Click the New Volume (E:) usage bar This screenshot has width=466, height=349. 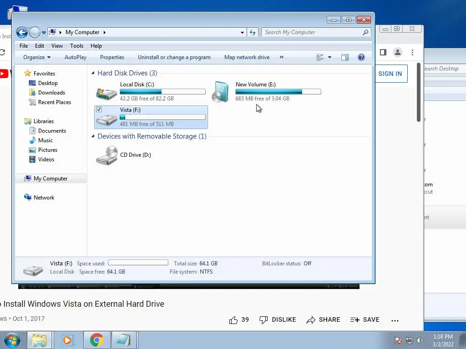[278, 91]
